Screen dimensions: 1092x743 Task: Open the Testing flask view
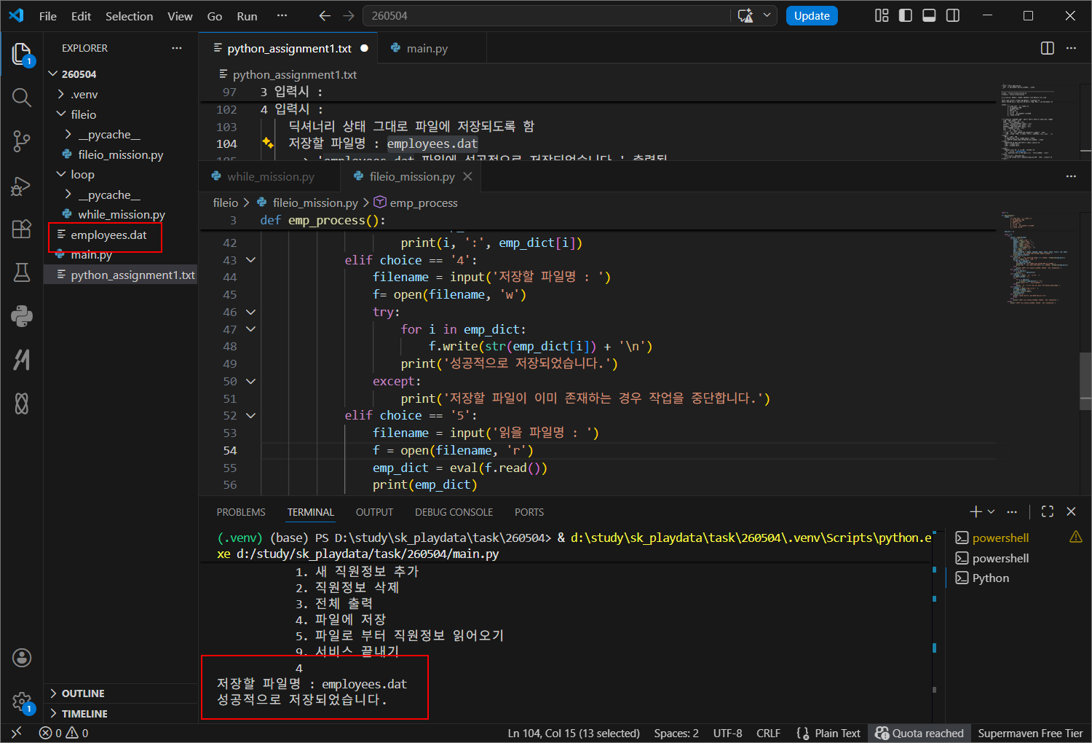pos(22,272)
